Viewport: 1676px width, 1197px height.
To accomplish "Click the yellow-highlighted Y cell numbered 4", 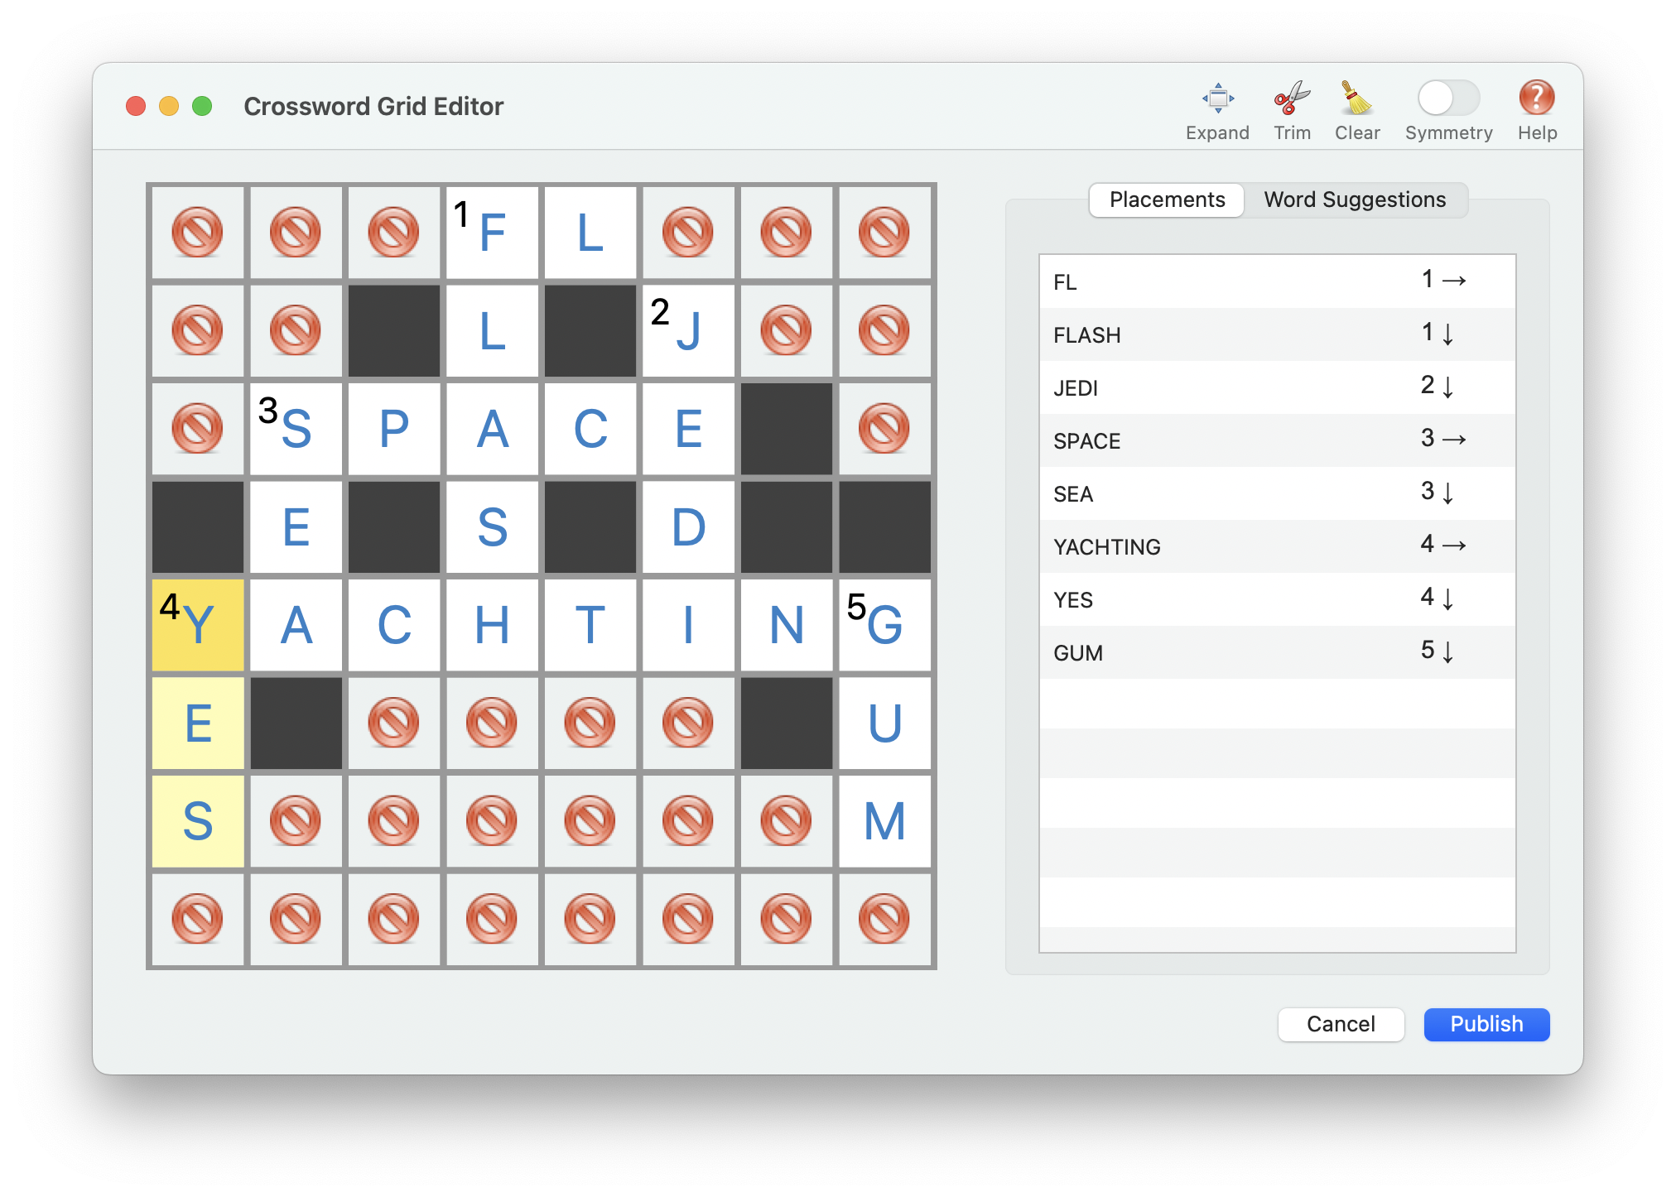I will point(197,625).
